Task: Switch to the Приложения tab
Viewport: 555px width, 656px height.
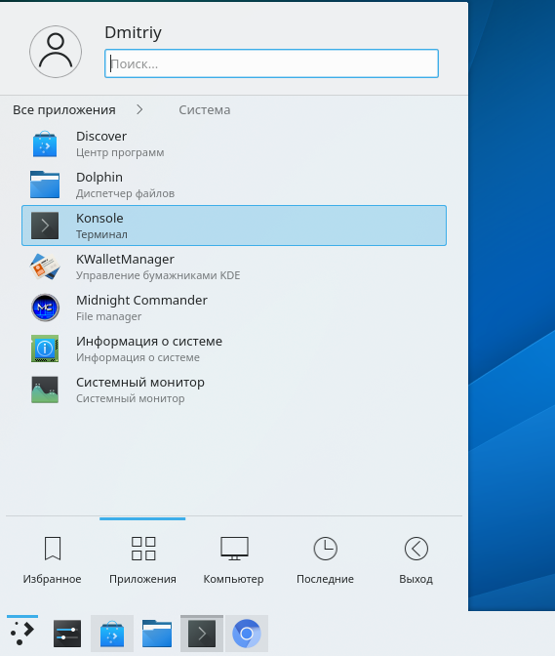Action: pos(142,559)
